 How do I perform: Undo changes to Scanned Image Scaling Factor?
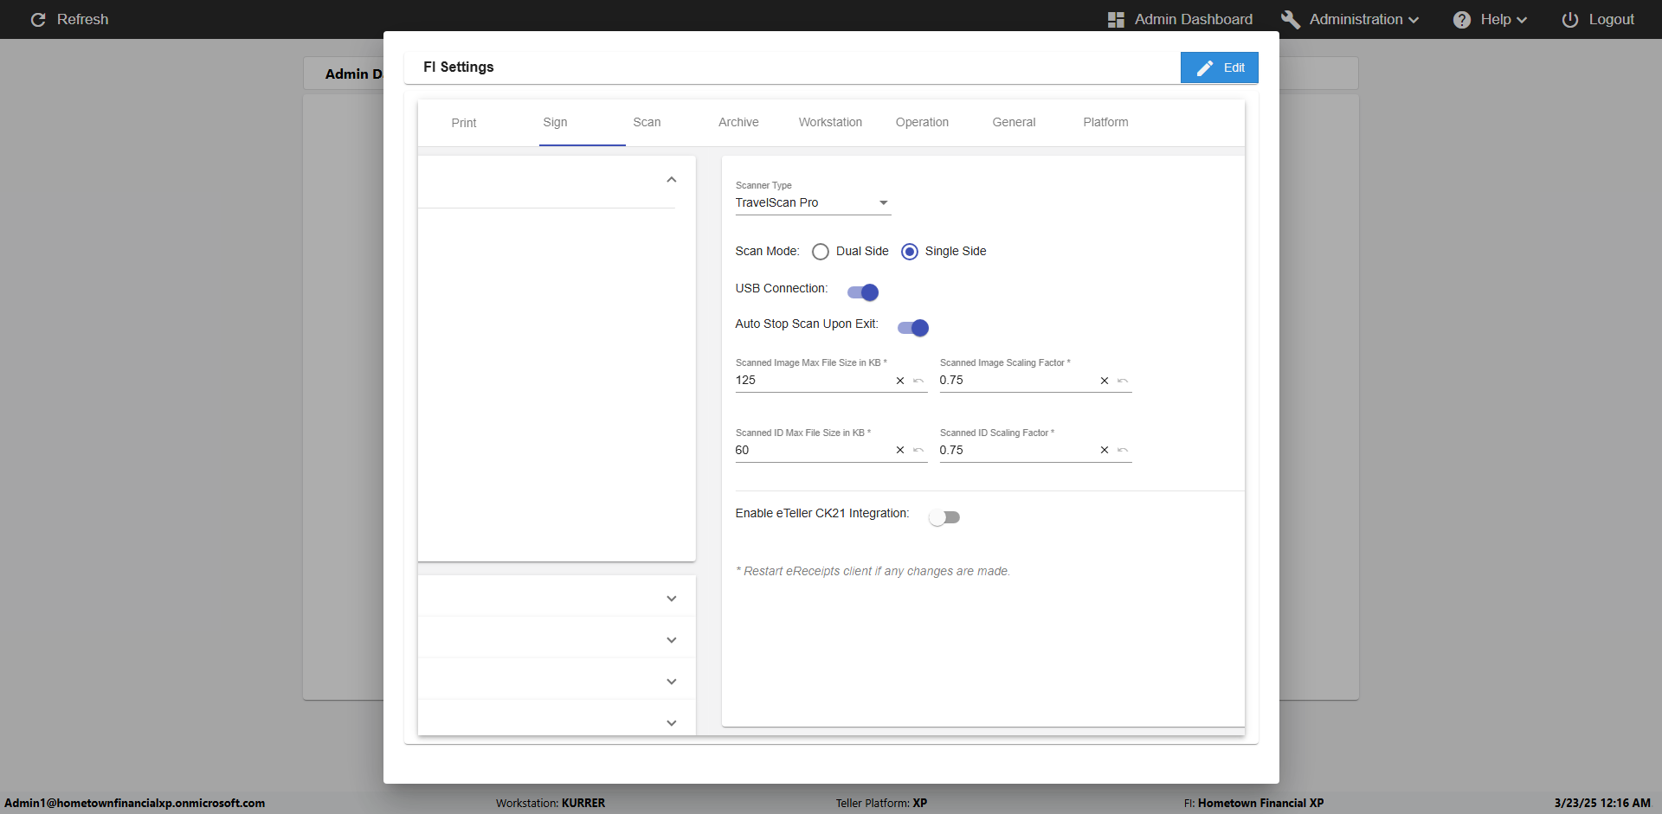[x=1123, y=381]
